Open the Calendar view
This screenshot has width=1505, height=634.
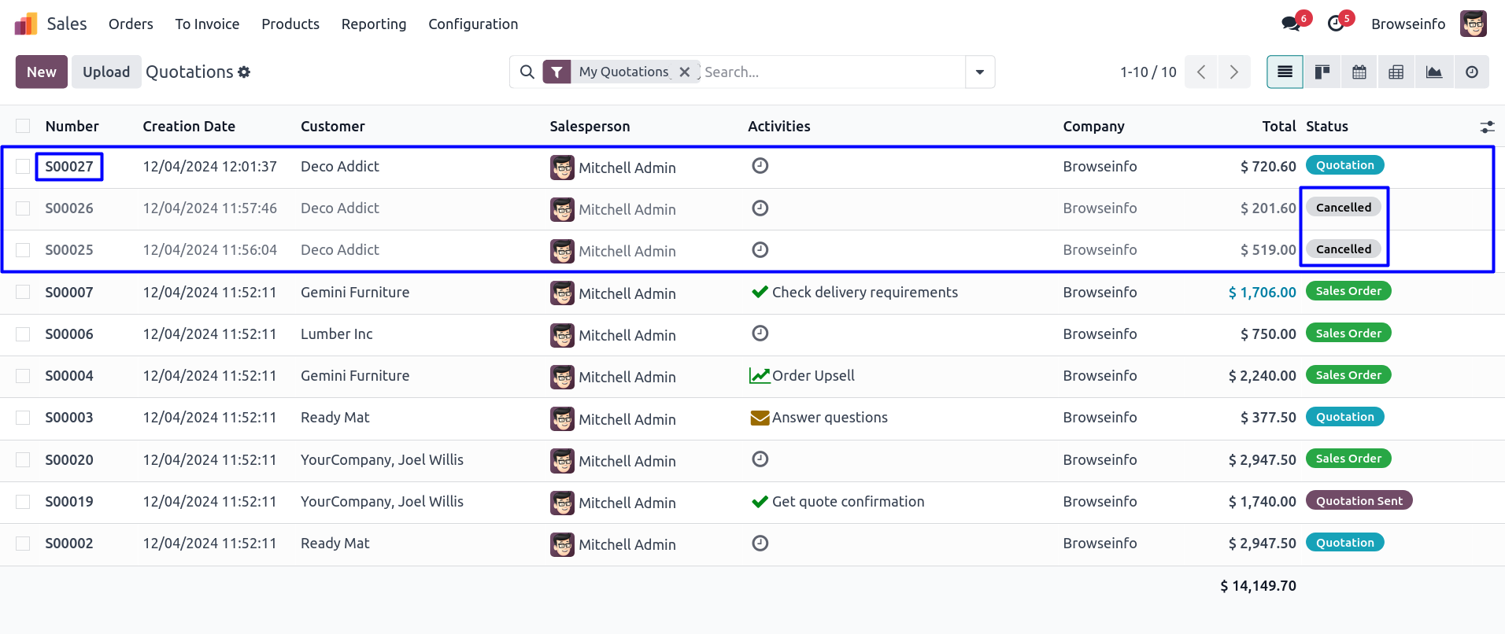[1359, 72]
